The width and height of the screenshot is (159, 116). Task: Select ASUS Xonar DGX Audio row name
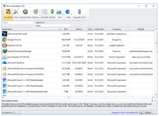[x=17, y=34]
